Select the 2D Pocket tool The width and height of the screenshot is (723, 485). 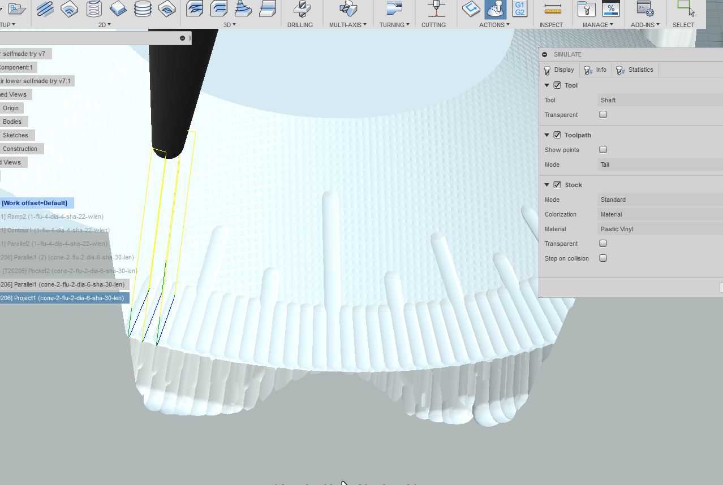pos(70,8)
